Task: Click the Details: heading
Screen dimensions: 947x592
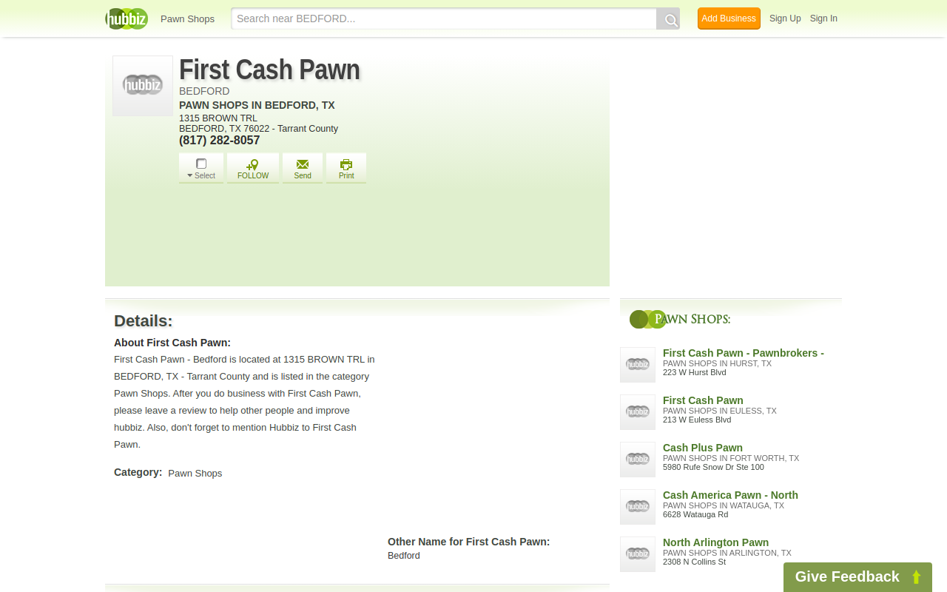Action: pos(143,321)
